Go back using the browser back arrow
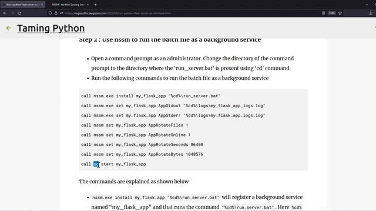This screenshot has width=376, height=211. (5, 13)
